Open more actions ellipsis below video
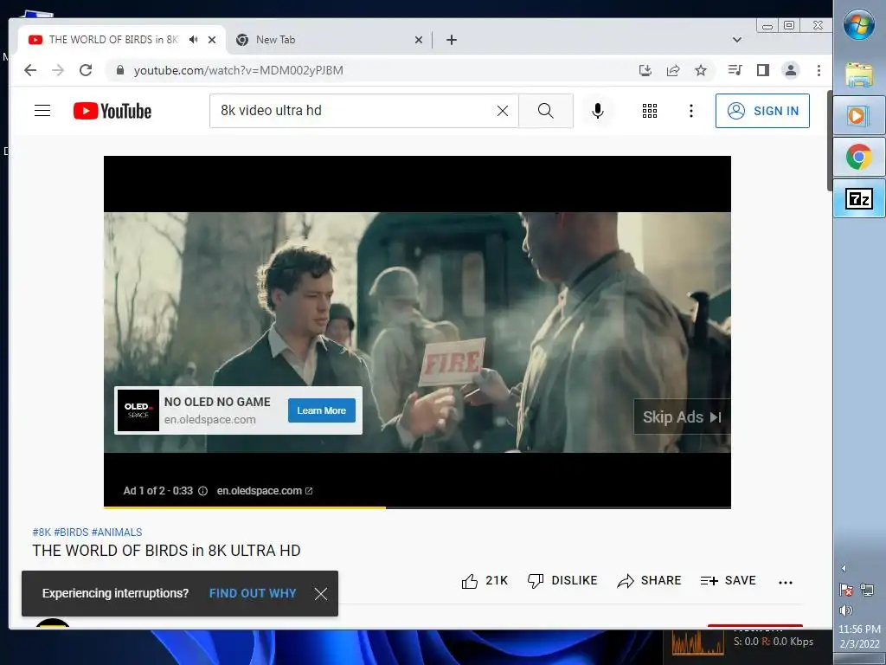886x665 pixels. (x=786, y=582)
